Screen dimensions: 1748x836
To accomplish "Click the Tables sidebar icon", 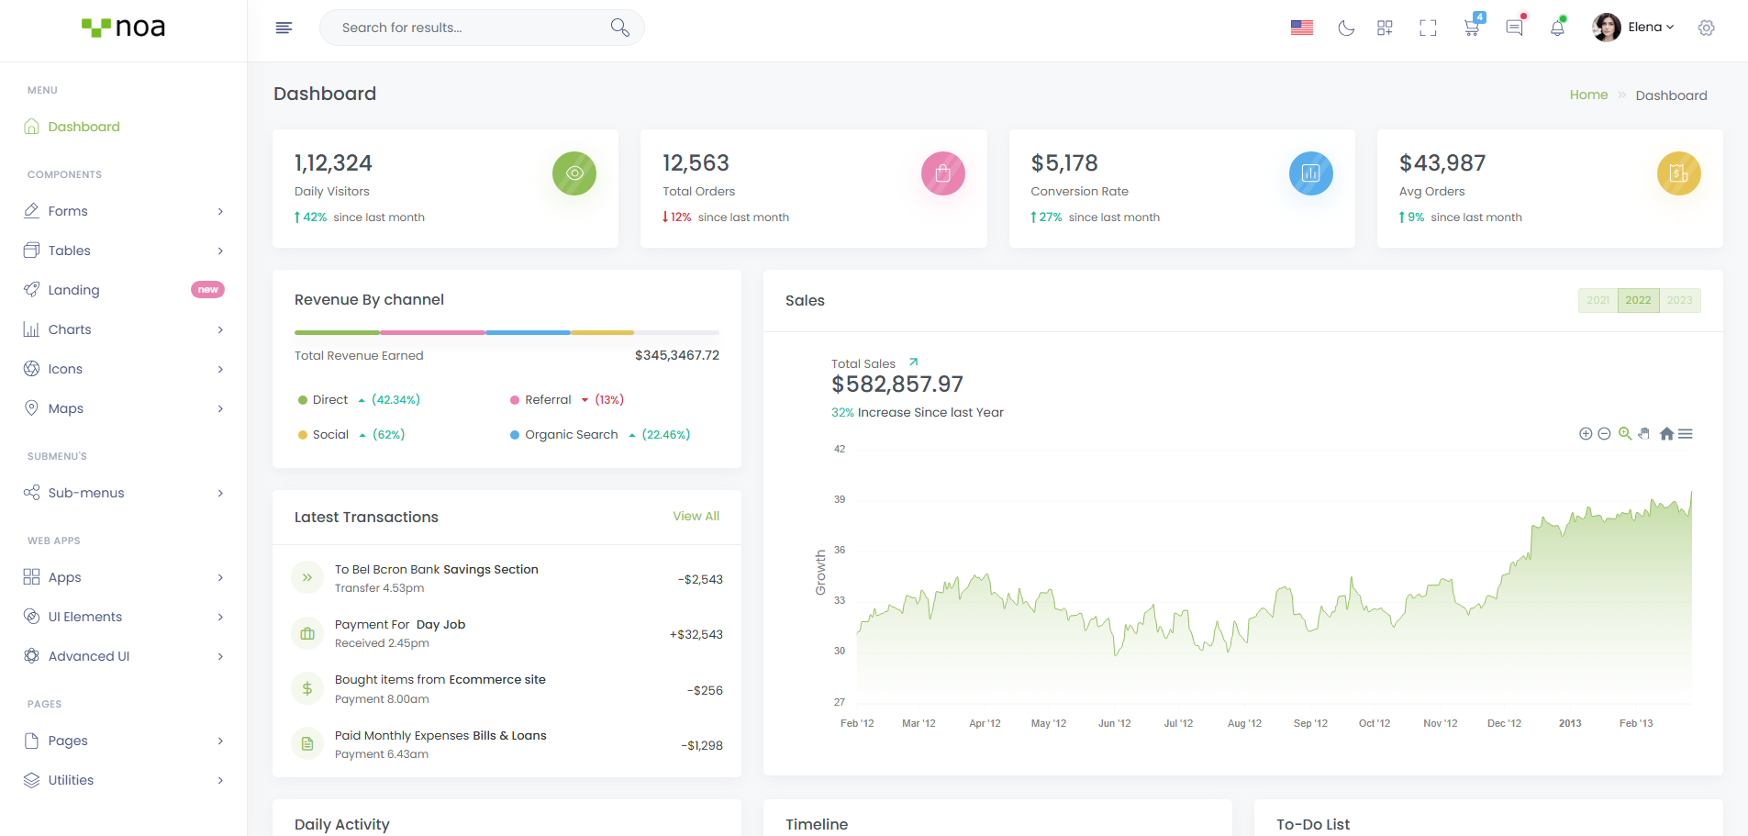I will (31, 251).
